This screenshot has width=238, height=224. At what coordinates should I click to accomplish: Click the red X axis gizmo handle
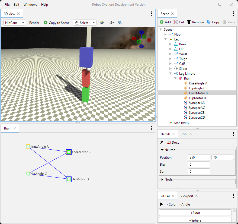click(134, 39)
